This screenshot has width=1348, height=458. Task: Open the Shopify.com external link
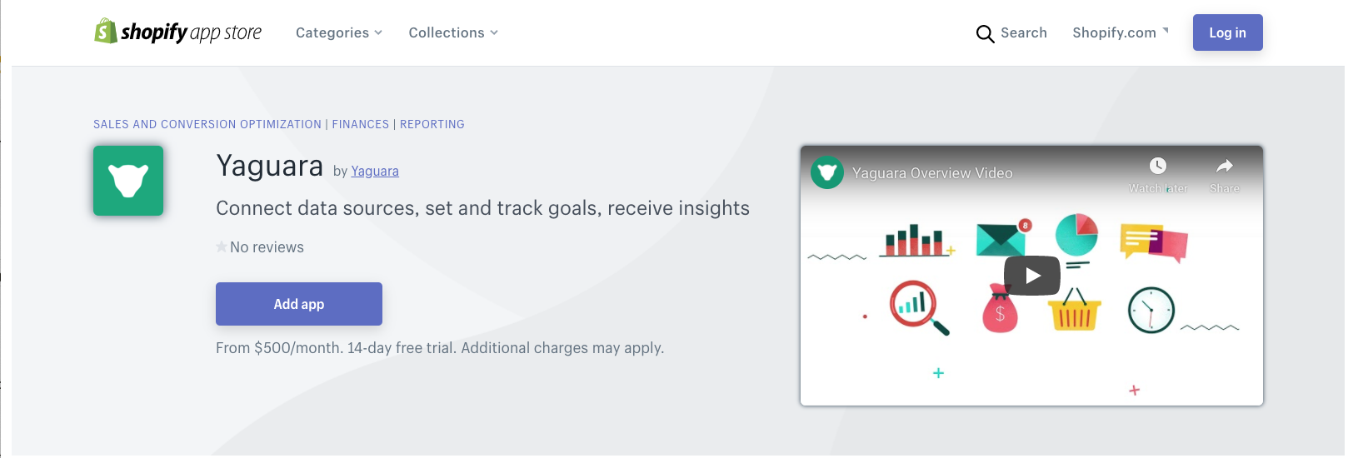tap(1120, 32)
